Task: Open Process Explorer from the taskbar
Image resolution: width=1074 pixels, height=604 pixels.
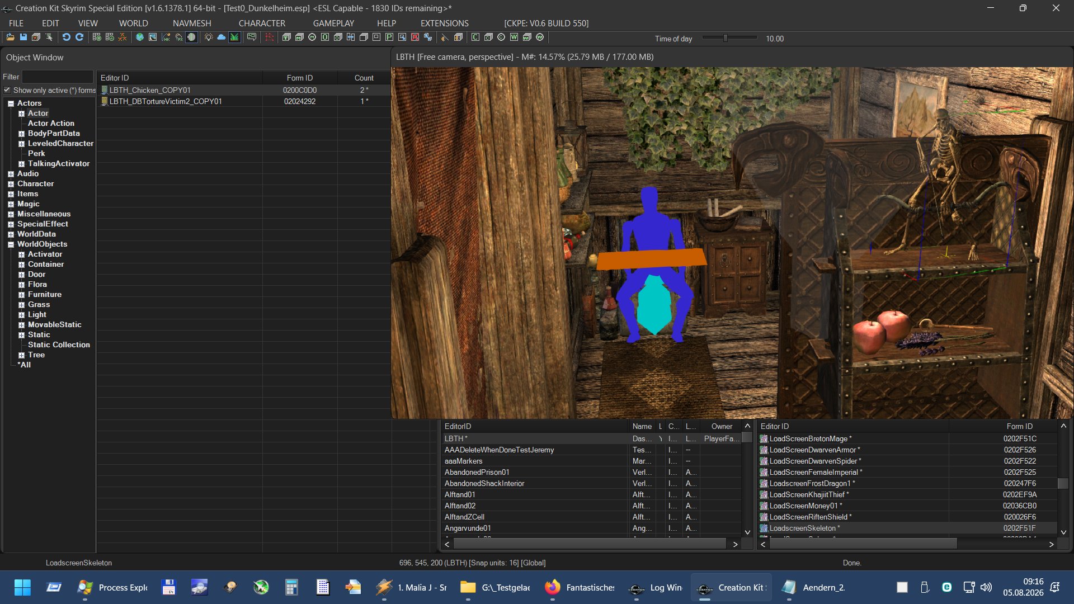Action: (x=112, y=587)
